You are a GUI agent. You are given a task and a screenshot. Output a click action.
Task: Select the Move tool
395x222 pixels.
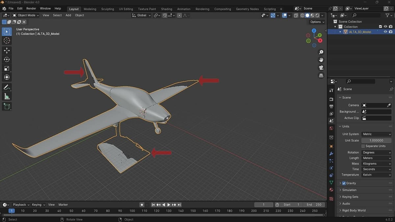(x=7, y=50)
